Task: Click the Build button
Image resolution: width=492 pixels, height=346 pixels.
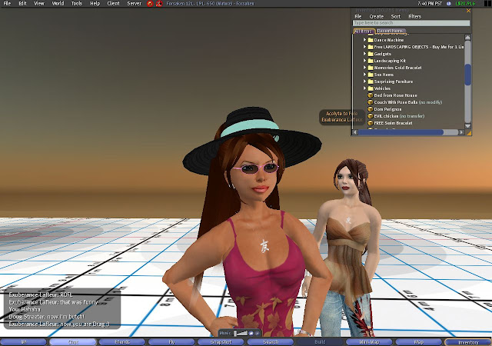Action: click(x=320, y=342)
